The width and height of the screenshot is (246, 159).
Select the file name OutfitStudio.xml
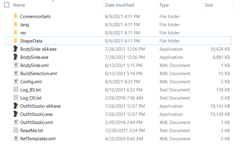pos(37,122)
